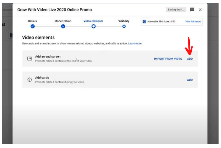
Task: Click ADD for cards
Action: [190, 80]
